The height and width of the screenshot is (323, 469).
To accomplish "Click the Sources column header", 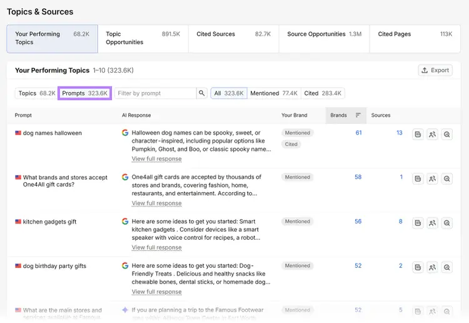I will tap(381, 115).
